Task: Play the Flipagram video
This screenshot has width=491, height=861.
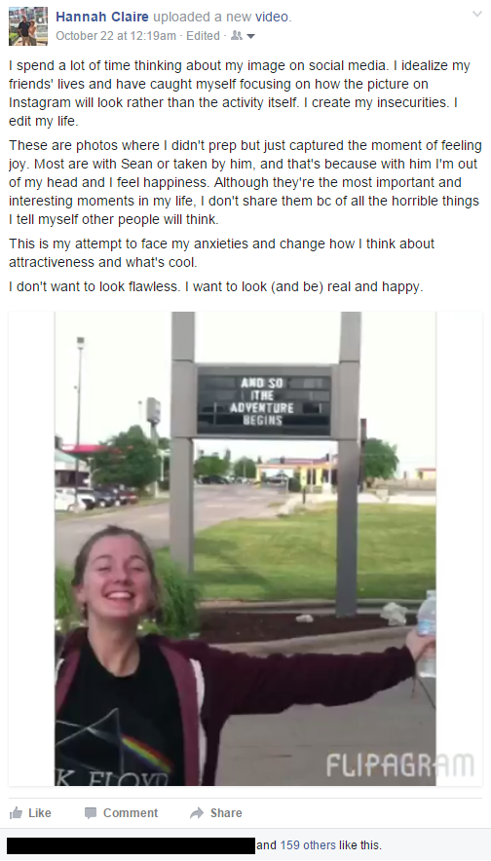Action: click(245, 548)
